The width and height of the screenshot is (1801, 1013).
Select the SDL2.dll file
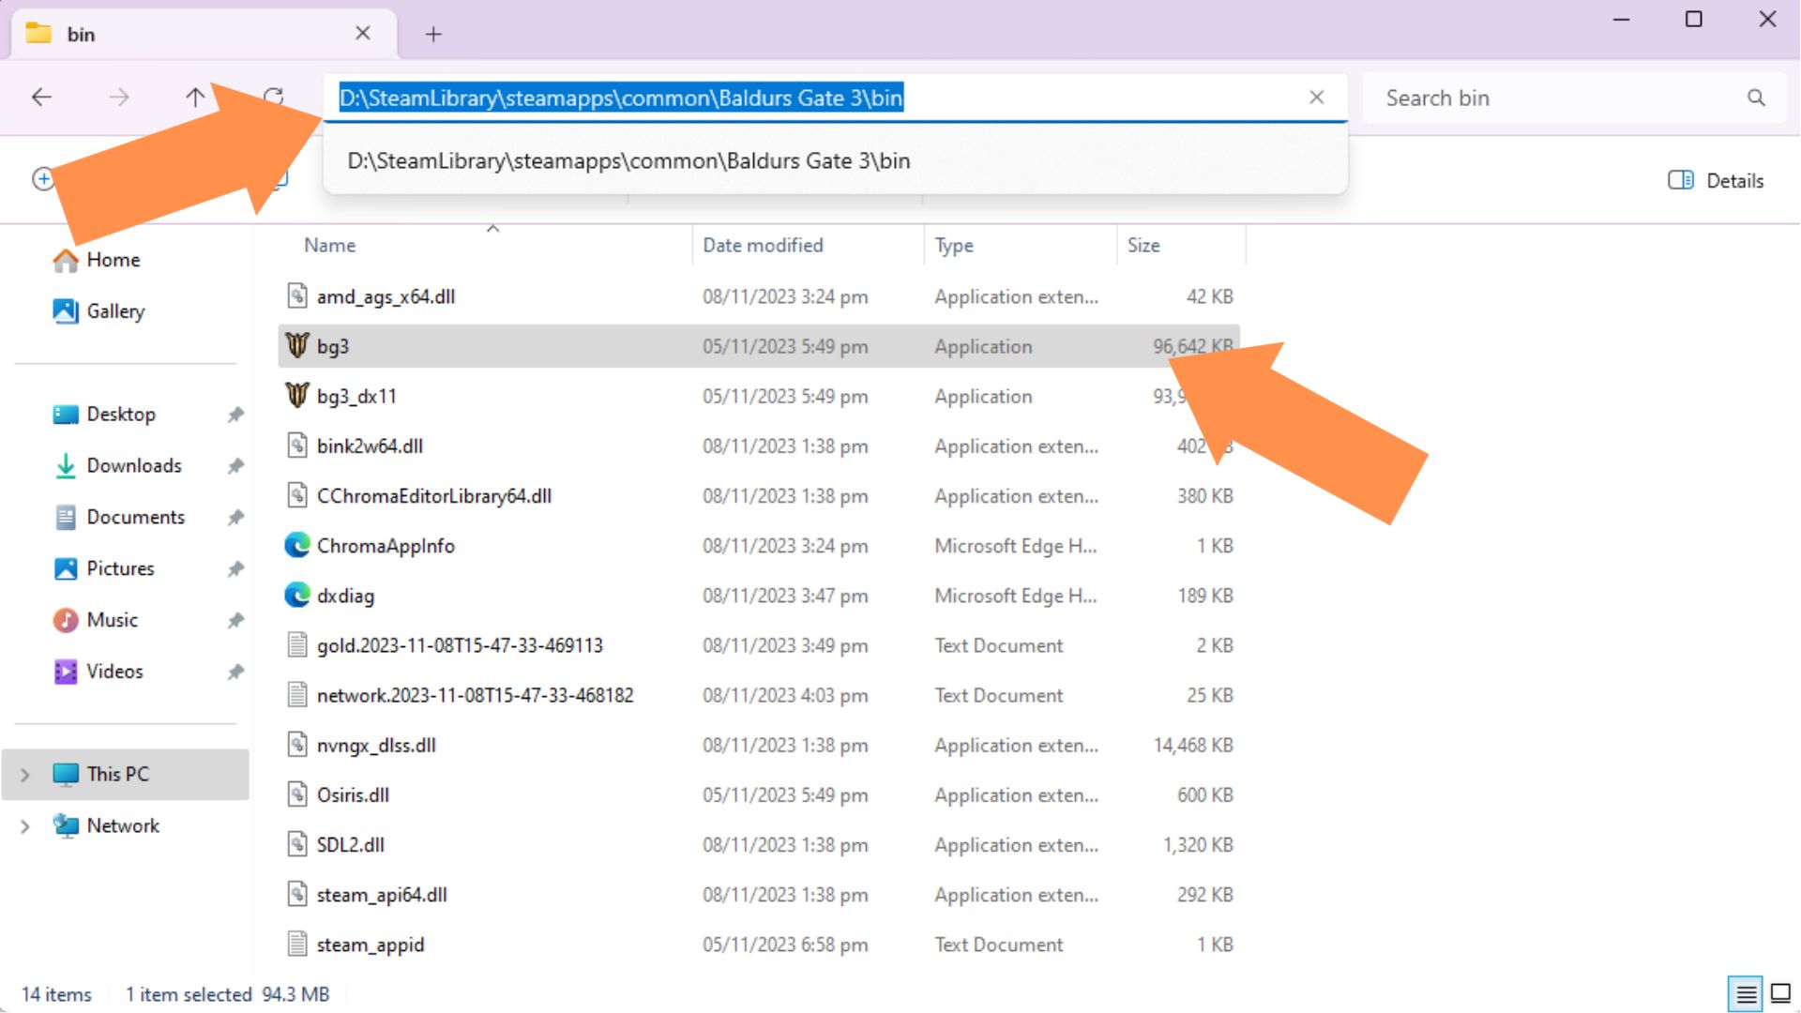(x=759, y=845)
